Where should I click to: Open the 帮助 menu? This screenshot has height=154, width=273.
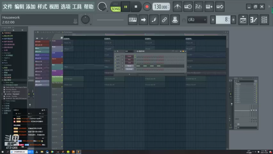[x=89, y=7]
